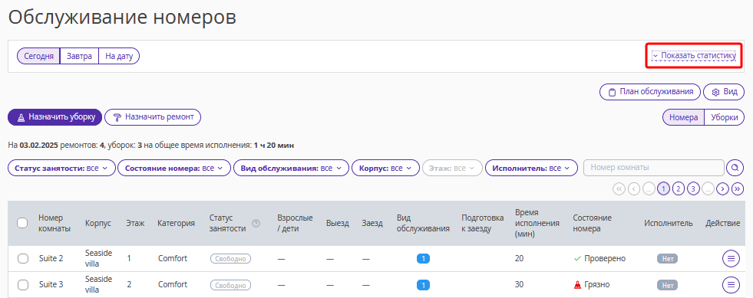Click the blue service badge for Suite 2
Viewport: 753px width, 298px height.
pos(423,259)
